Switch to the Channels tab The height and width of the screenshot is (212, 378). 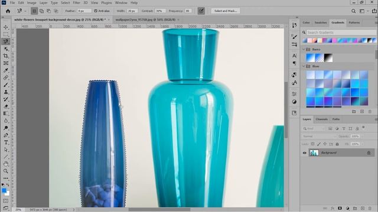[x=321, y=119]
